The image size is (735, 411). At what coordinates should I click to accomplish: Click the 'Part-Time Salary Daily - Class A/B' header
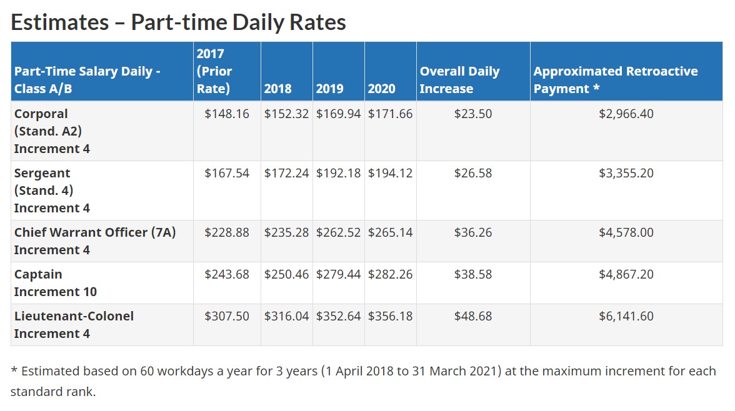87,80
